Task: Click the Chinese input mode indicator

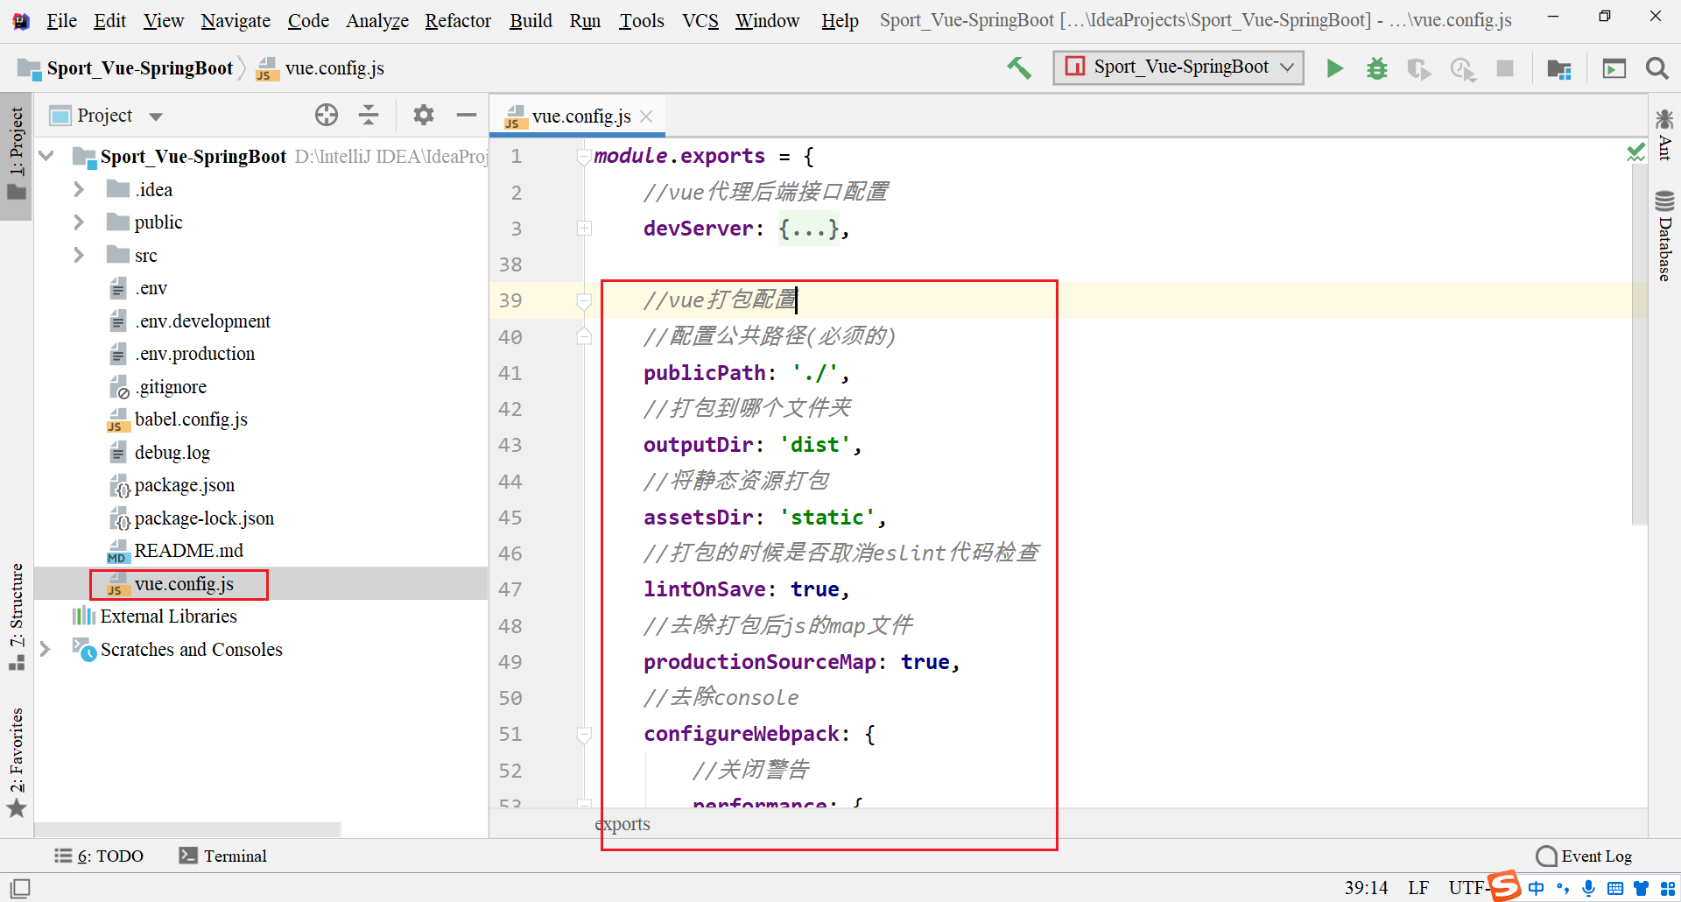Action: pyautogui.click(x=1537, y=888)
